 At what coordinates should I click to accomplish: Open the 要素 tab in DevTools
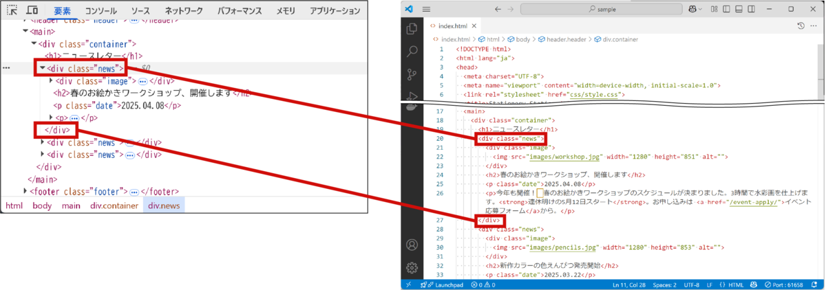click(62, 11)
